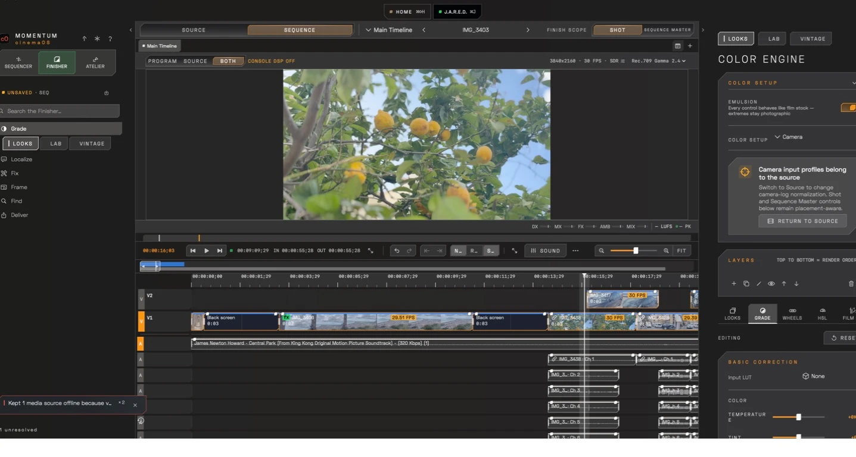This screenshot has width=856, height=457.
Task: Click the Search the Finisher field
Action: 59,111
